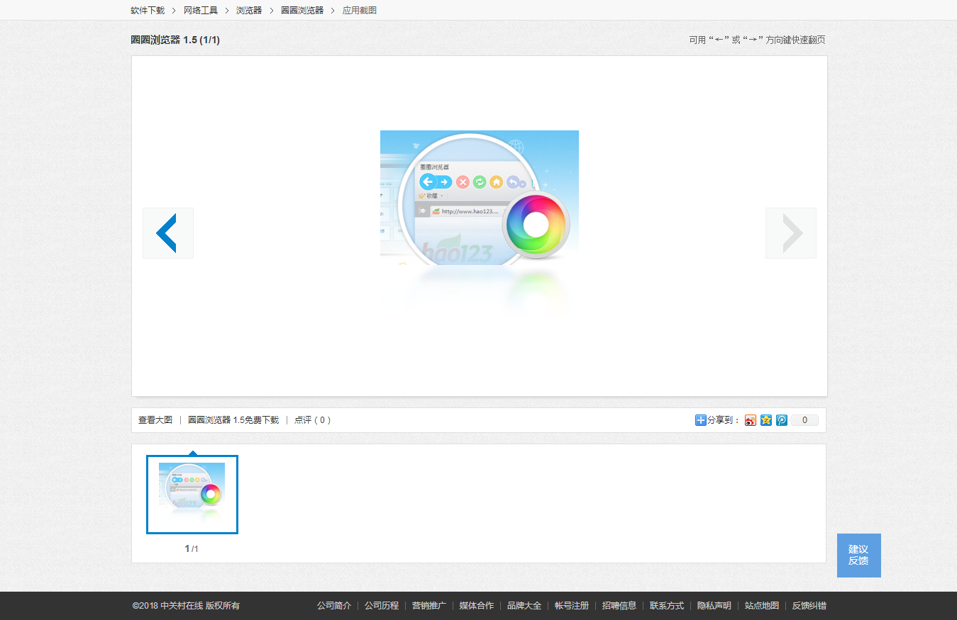Open the blue plus share icon
The width and height of the screenshot is (957, 620).
click(x=701, y=420)
